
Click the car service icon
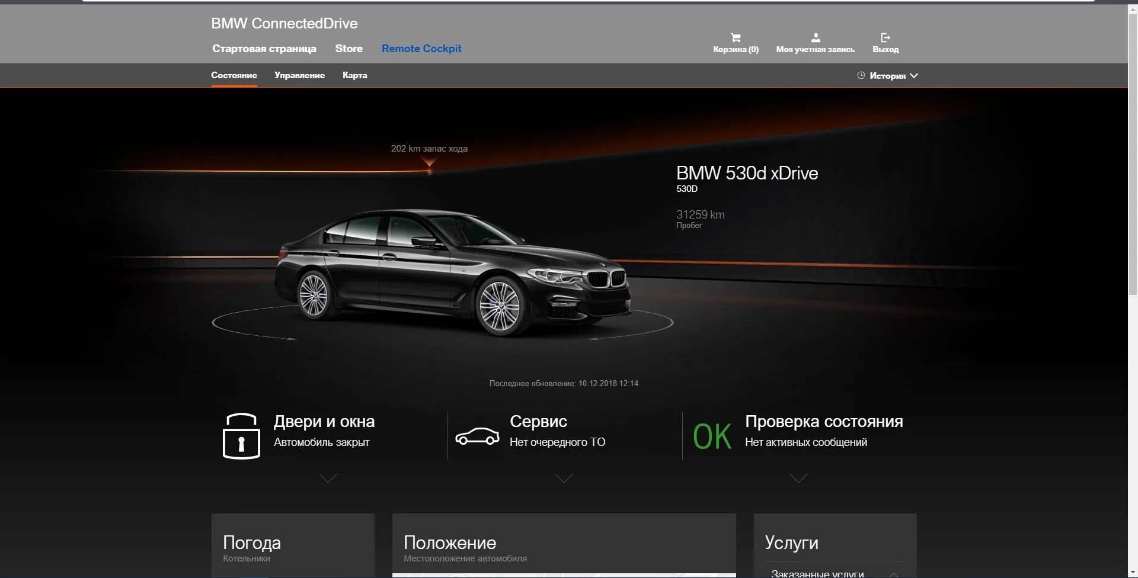tap(477, 436)
